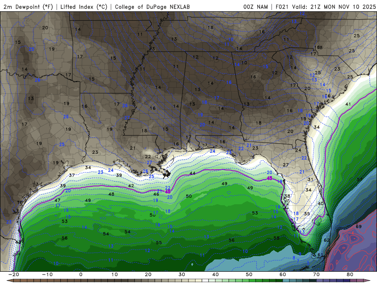Screen dimensions: 377x283
Task: Click the "College of DuPage NEXLAB" text
Action: pyautogui.click(x=152, y=7)
